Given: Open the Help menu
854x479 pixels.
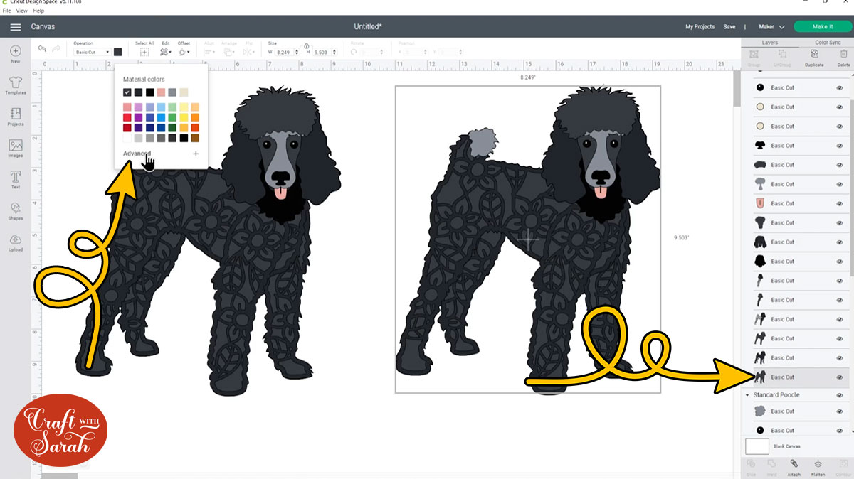Looking at the screenshot, I should (38, 11).
